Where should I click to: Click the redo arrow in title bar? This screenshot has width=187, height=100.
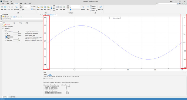[8, 1]
